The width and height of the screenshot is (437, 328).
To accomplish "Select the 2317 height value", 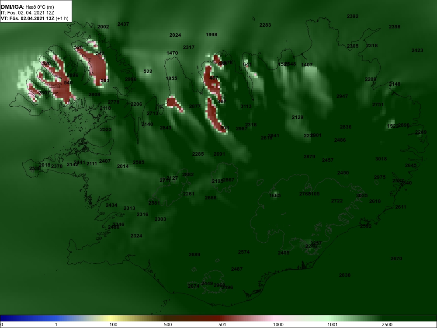I will [189, 47].
